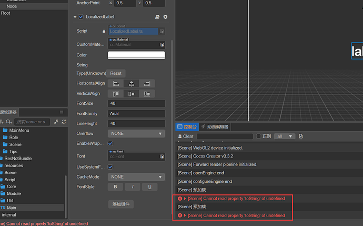Select the internal asset database
Screen dimensions: 363x226
tap(9, 215)
